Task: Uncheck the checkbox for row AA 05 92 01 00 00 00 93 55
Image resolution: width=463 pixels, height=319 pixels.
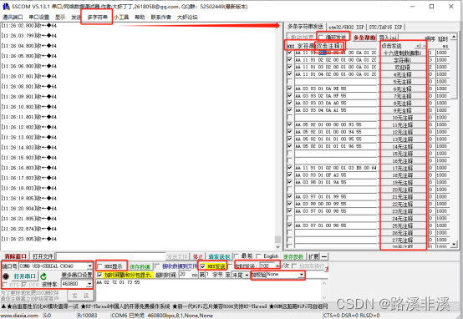Action: tap(290, 124)
